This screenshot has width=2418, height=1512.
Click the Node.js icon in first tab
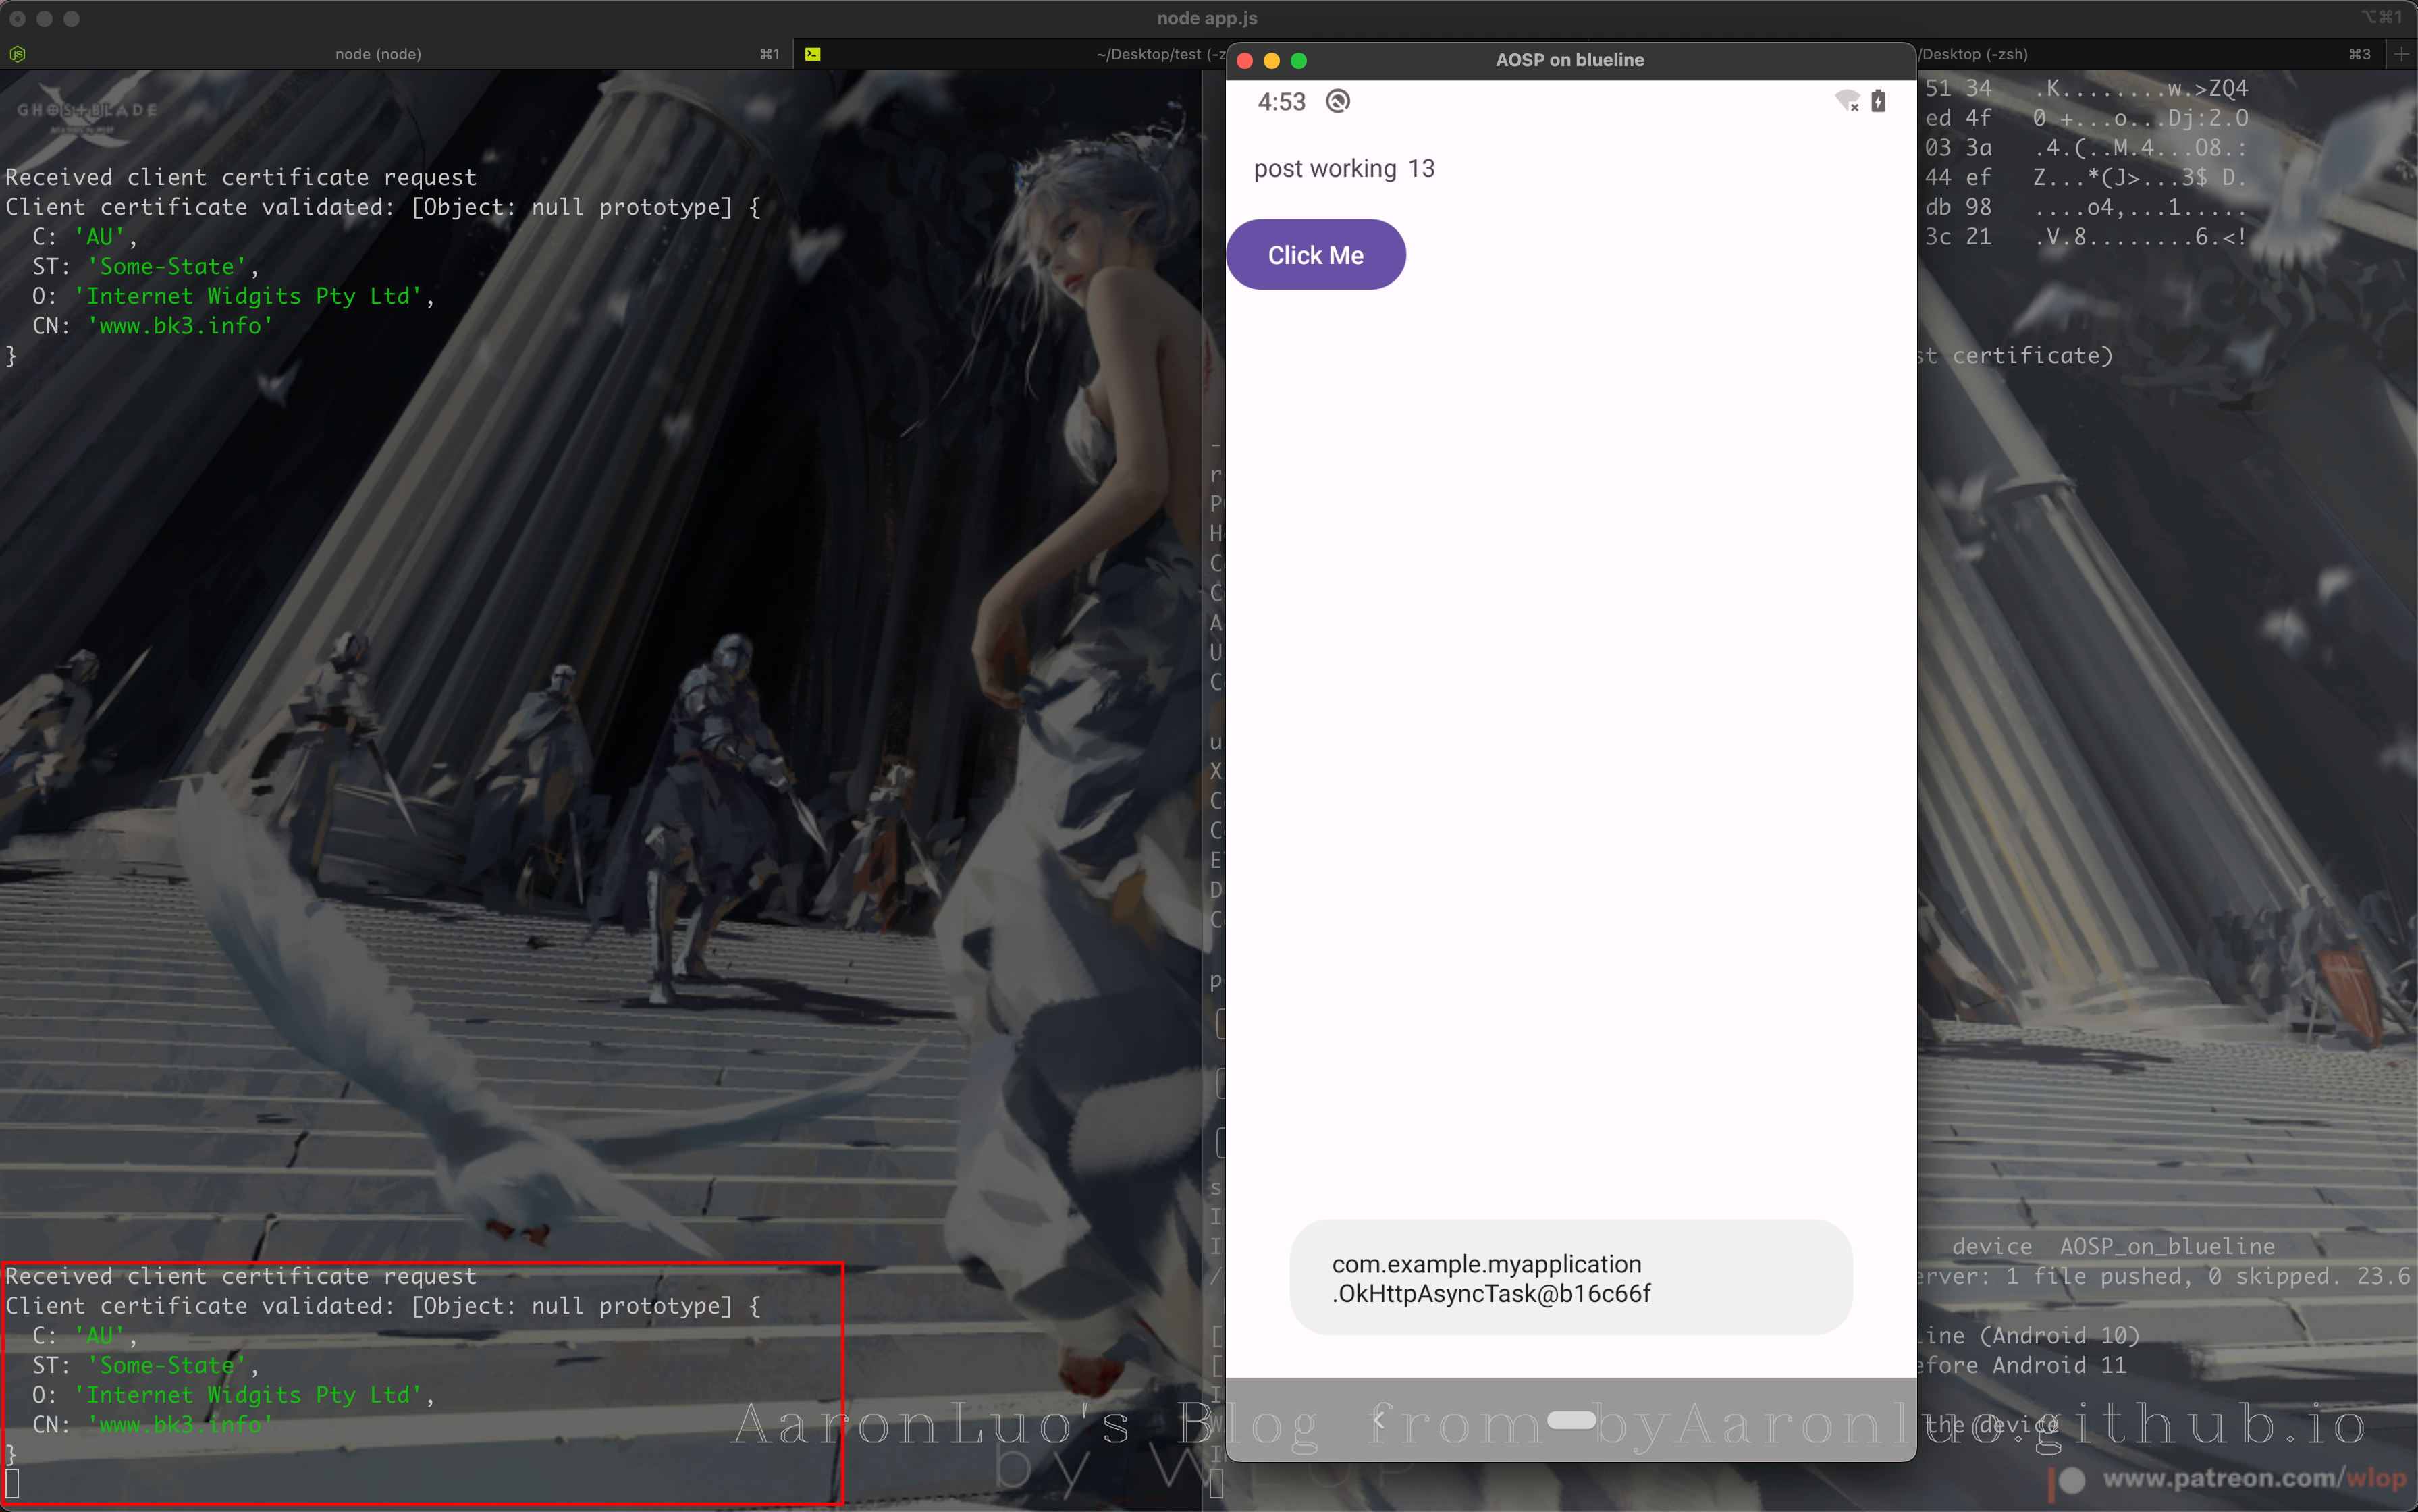(17, 54)
